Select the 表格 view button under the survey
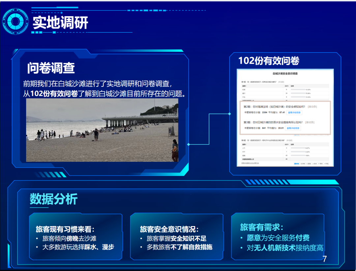This screenshot has width=356, height=271. coord(297,163)
